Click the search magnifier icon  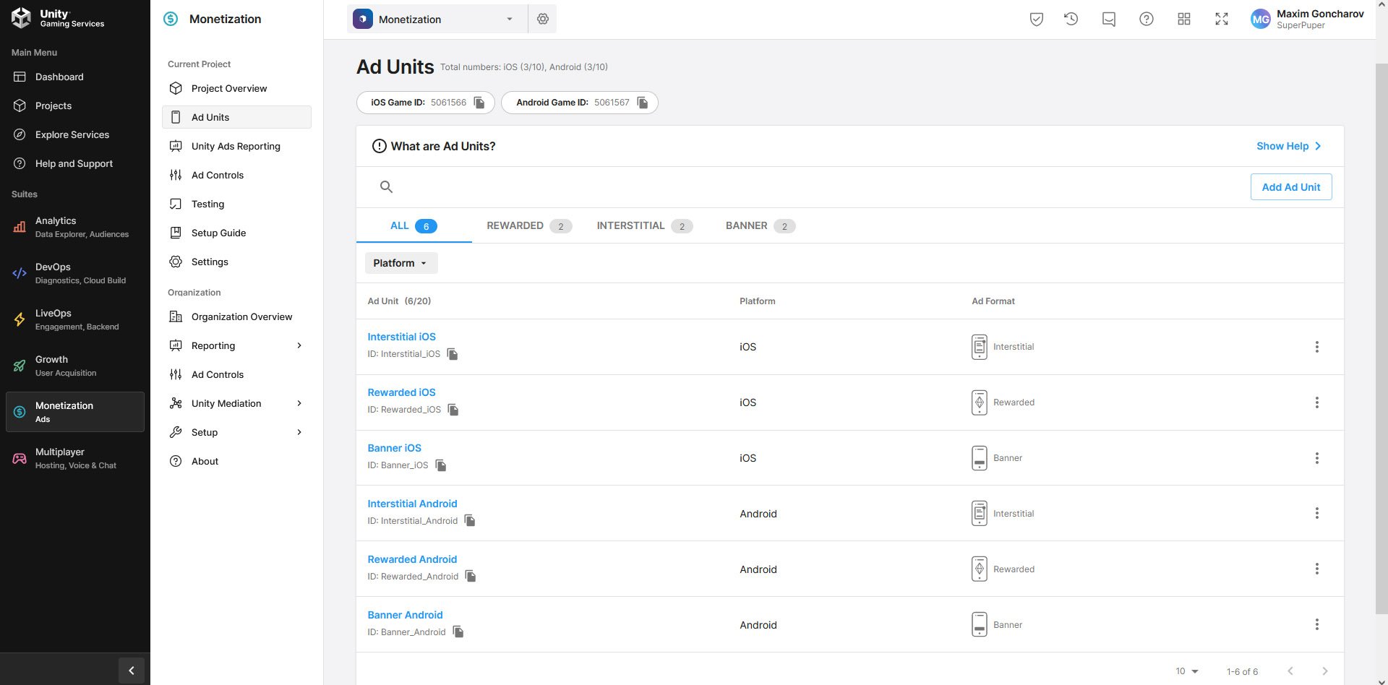[x=386, y=187]
